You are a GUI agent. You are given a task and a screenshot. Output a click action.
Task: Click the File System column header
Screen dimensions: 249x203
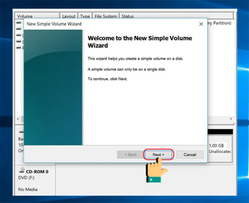(106, 16)
